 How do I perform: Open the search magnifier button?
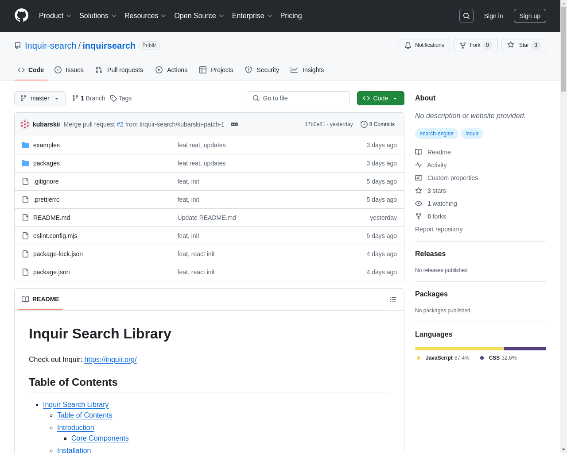tap(466, 16)
